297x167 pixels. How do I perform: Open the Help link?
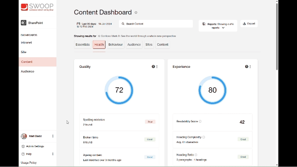[x=29, y=154]
